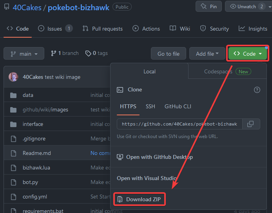Image resolution: width=272 pixels, height=213 pixels.
Task: Click the file icon beside .gitignore
Action: click(13, 139)
